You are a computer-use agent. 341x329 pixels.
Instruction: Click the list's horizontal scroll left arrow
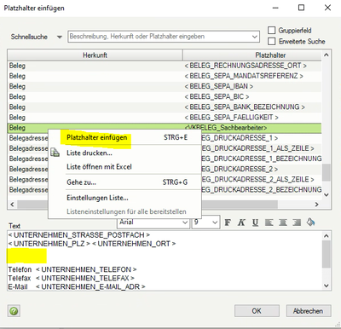pos(12,205)
